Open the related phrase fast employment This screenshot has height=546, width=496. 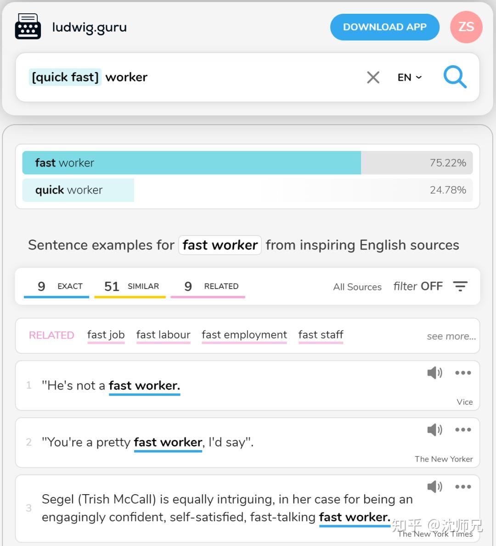244,335
